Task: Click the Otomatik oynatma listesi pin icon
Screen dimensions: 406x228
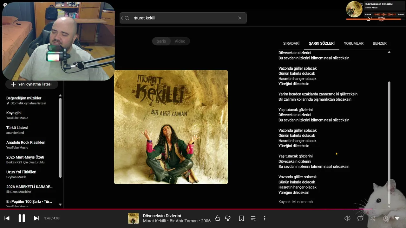Action: pyautogui.click(x=8, y=103)
